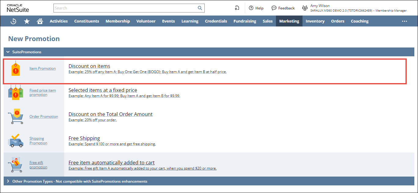Click the Create New icon beside search
This screenshot has width=418, height=193.
click(x=237, y=8)
